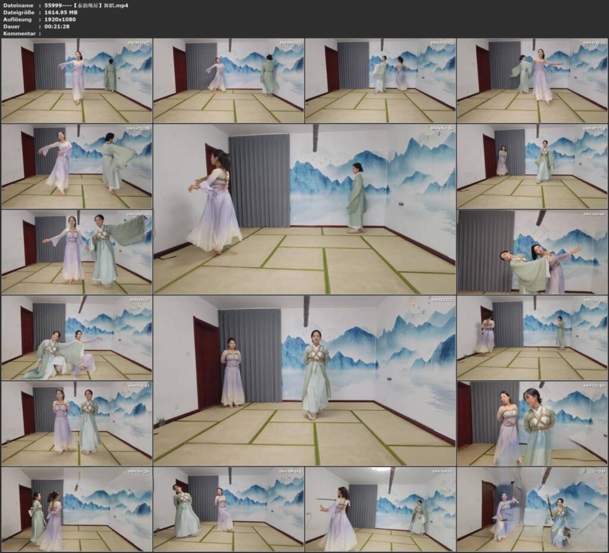Open thumbnail with the ceiling light visible
This screenshot has width=609, height=553.
pyautogui.click(x=380, y=509)
